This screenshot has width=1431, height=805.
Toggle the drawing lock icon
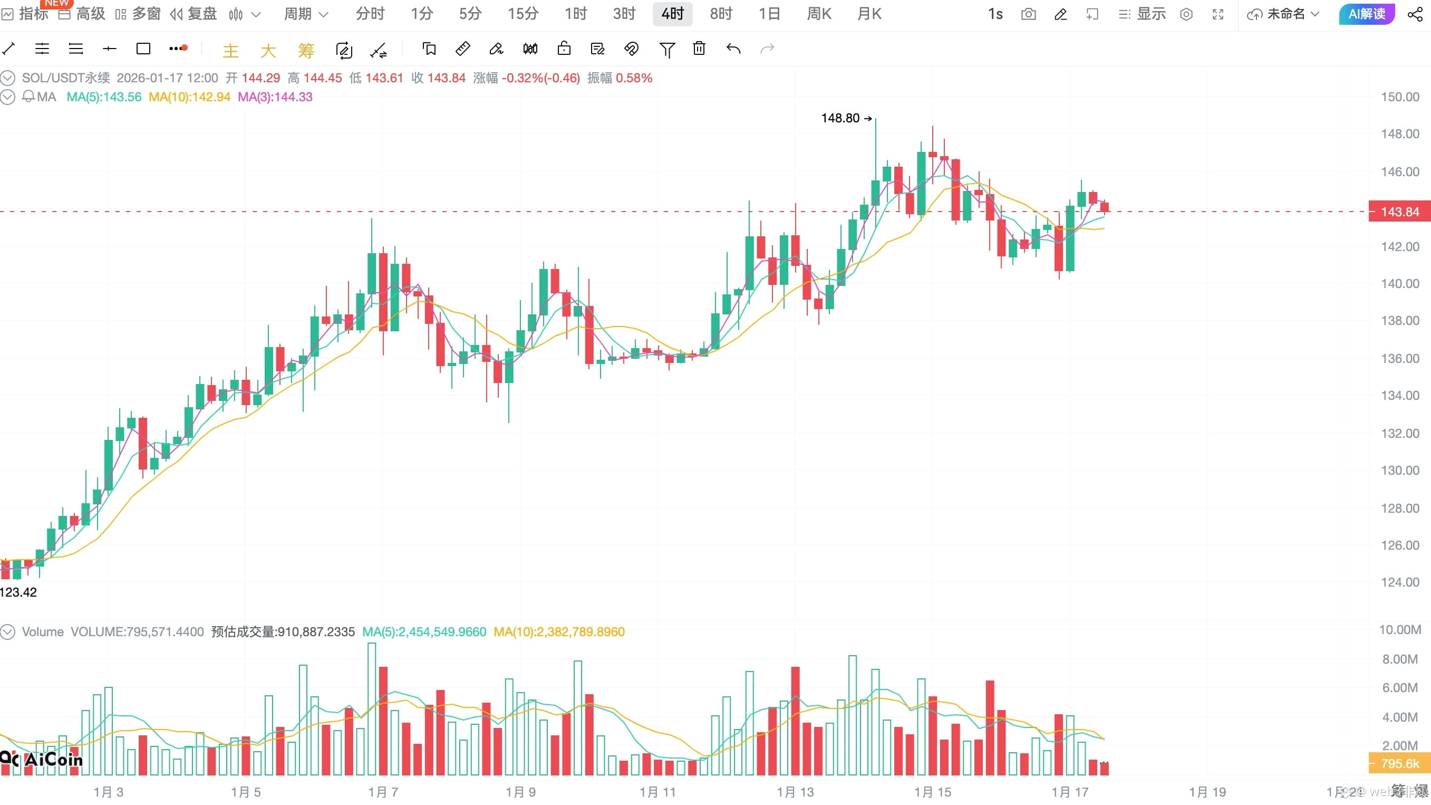click(564, 49)
